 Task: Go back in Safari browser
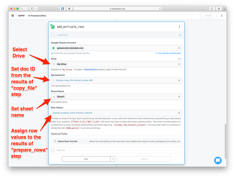[22, 9]
